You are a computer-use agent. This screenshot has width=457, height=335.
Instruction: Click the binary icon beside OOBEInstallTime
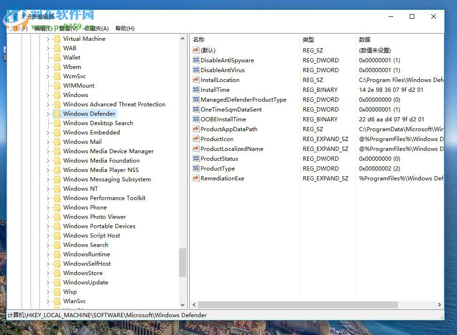pos(195,119)
